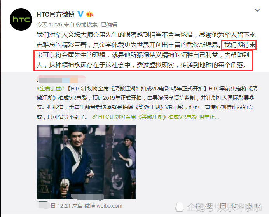Open the swordsman movie still thumbnail
The image size is (269, 217).
tap(86, 161)
